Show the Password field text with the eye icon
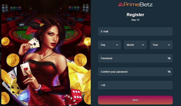 click(x=169, y=58)
